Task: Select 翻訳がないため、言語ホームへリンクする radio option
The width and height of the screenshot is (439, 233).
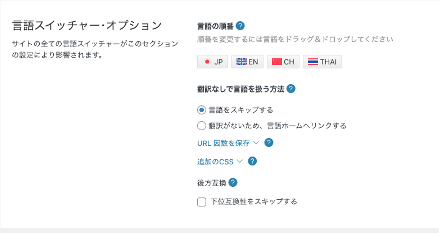Action: (202, 125)
